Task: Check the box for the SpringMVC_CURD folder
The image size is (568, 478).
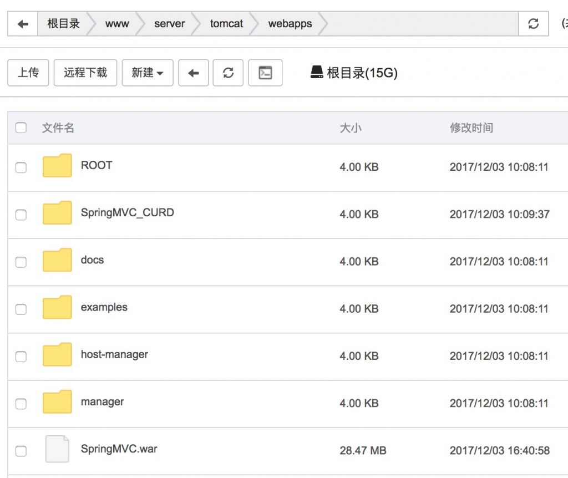Action: click(21, 215)
